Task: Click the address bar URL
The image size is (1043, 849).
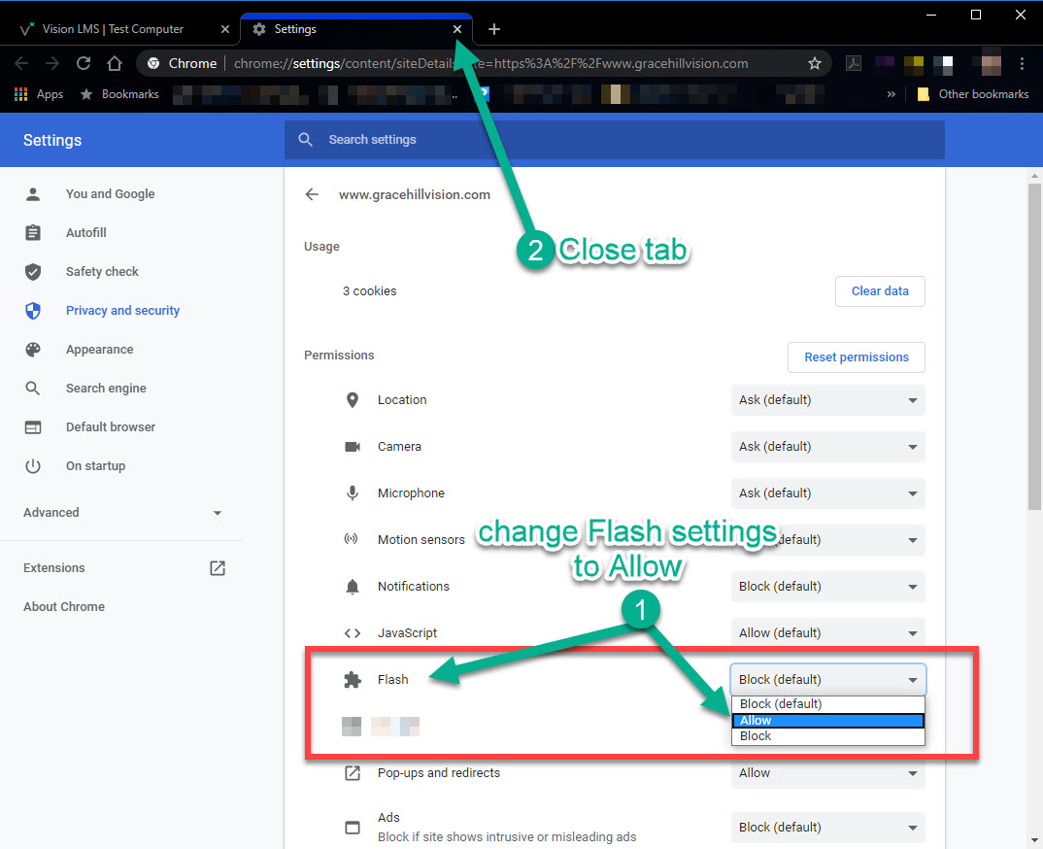Action: click(x=490, y=63)
